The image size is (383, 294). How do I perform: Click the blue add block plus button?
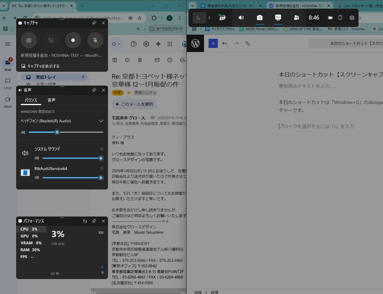click(x=213, y=43)
